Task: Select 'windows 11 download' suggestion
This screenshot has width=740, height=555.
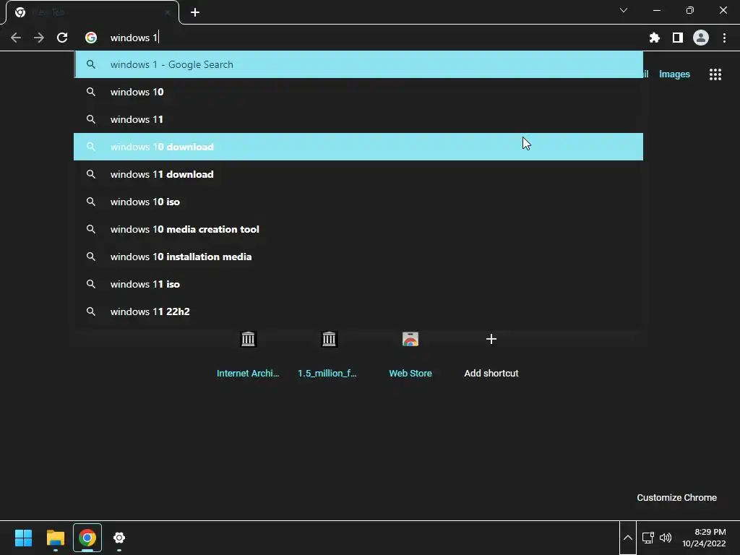Action: 358,174
